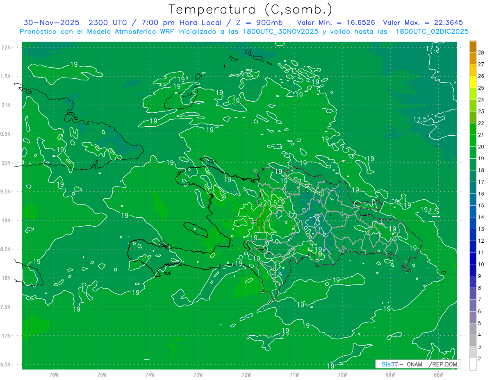Click the '68W' longitude axis label

click(x=438, y=374)
